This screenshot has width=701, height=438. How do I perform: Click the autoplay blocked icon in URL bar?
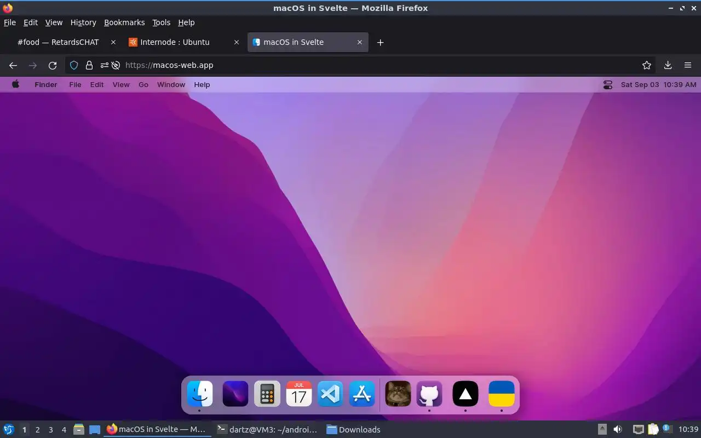click(x=116, y=65)
